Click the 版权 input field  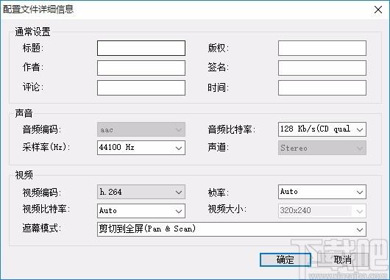pos(322,49)
